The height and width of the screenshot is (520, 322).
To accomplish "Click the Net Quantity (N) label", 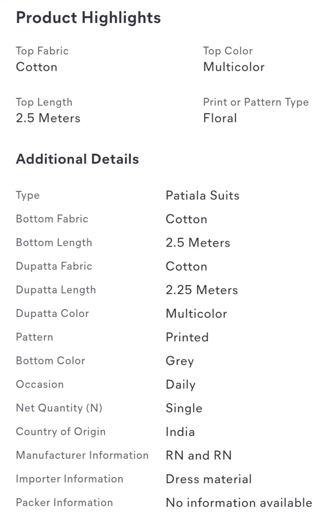I will pos(59,408).
